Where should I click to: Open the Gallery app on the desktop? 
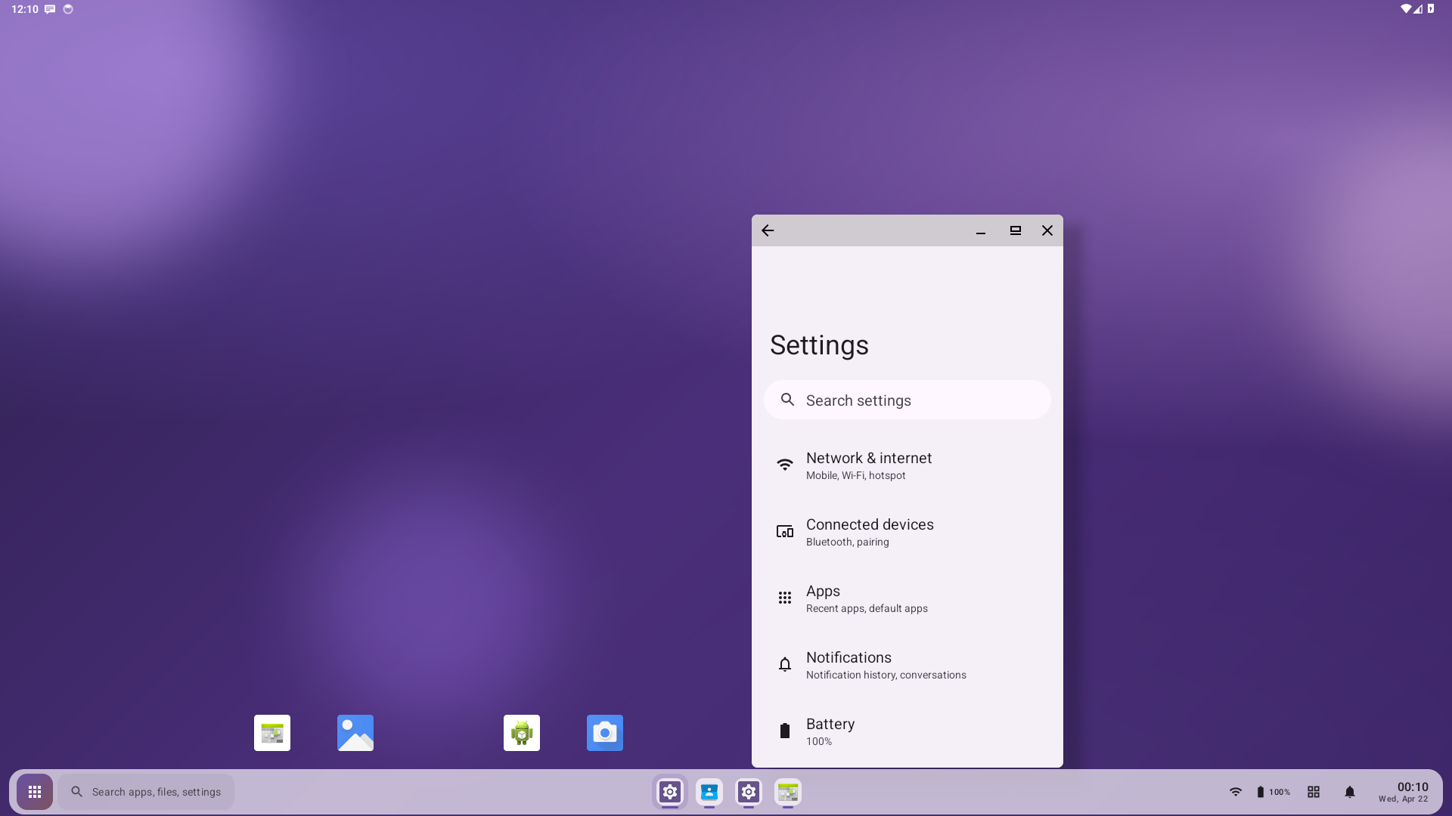(355, 732)
